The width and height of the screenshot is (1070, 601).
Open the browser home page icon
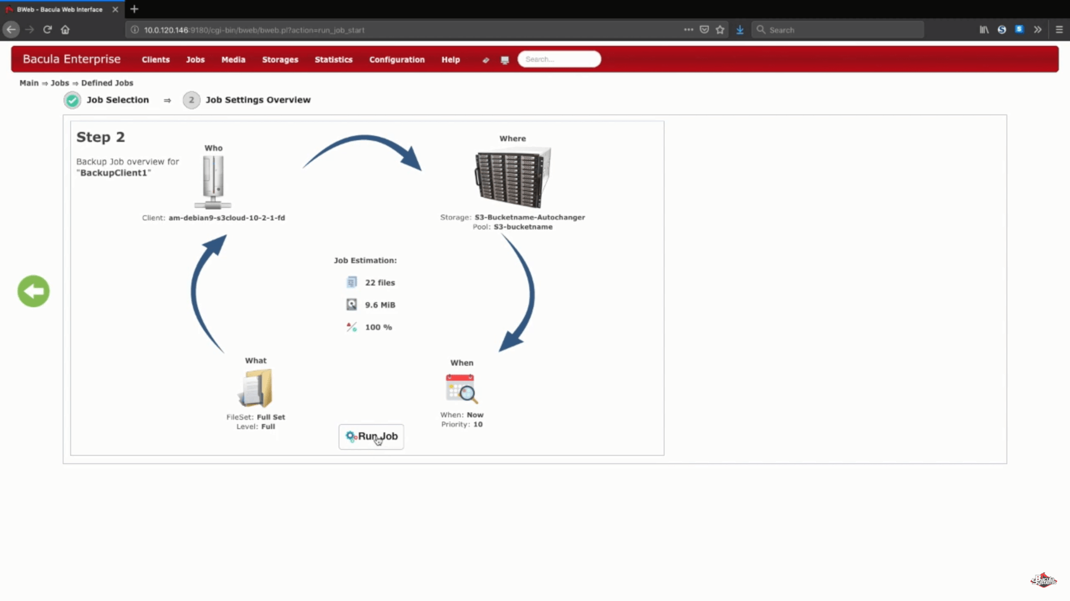coord(65,29)
